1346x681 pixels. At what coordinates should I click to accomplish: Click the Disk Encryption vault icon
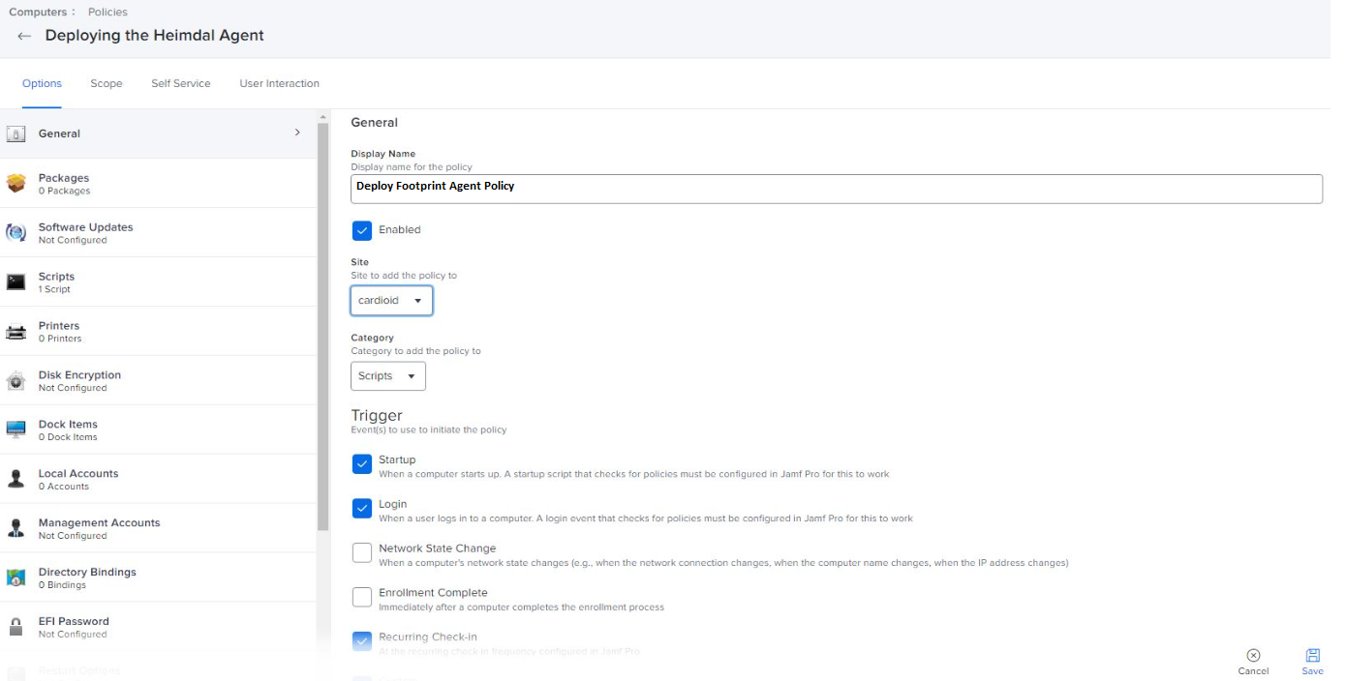tap(16, 381)
